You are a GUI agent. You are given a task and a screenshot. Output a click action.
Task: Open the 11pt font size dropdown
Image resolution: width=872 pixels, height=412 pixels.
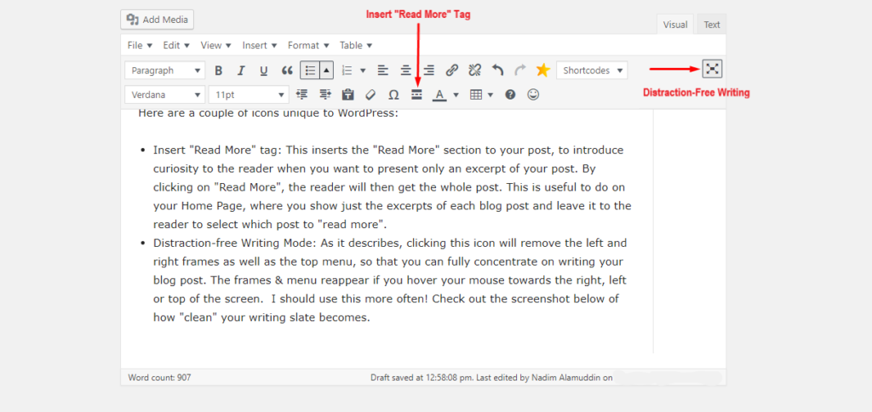tap(249, 95)
